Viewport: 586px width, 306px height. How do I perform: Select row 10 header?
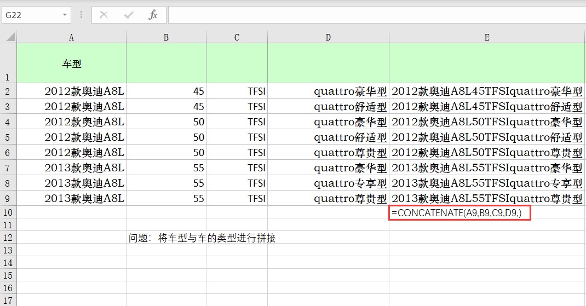[x=8, y=212]
